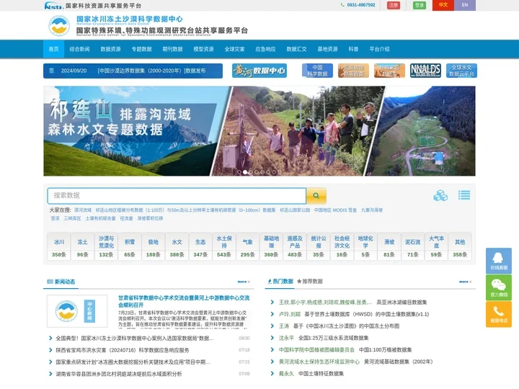Click the NSTI logo in top bar

(x=53, y=6)
